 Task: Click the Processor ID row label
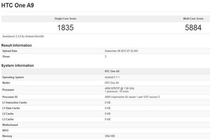point(10,97)
